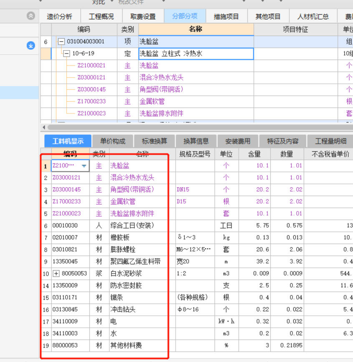Click code 34110009 for 电

coord(65,322)
